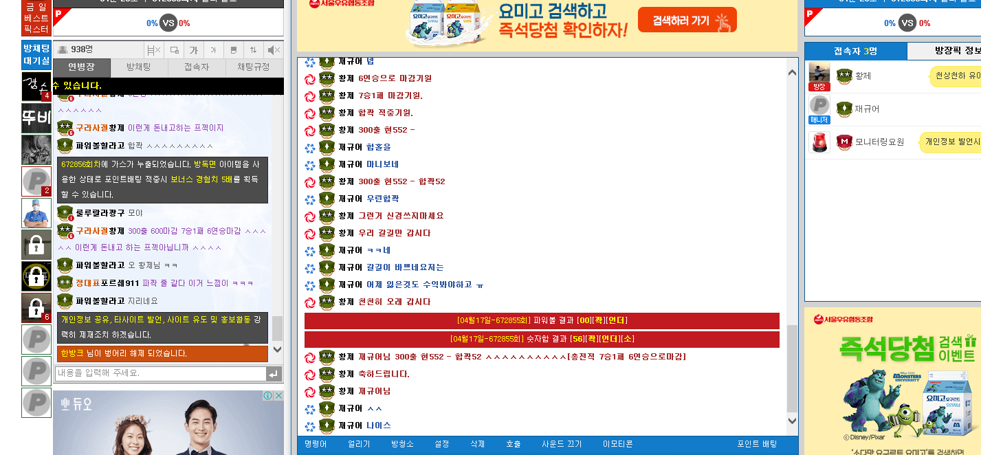Select the 접속자 tab in left chat
The width and height of the screenshot is (981, 455).
point(197,67)
